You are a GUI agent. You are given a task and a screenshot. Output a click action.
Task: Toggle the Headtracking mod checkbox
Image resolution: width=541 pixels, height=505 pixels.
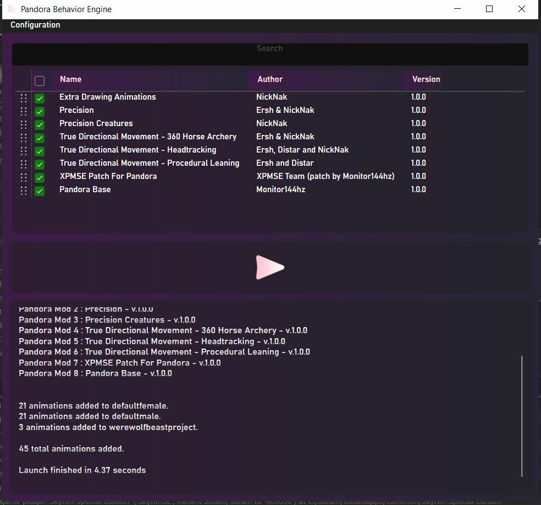pyautogui.click(x=40, y=151)
